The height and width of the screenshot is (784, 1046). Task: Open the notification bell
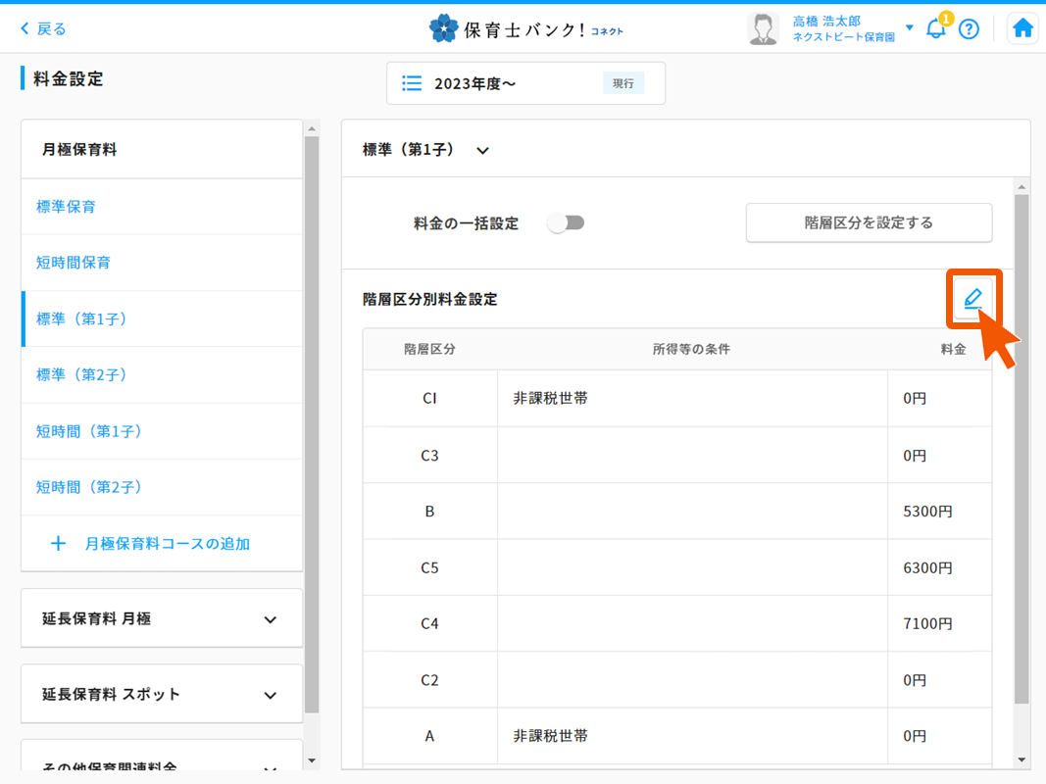point(935,28)
